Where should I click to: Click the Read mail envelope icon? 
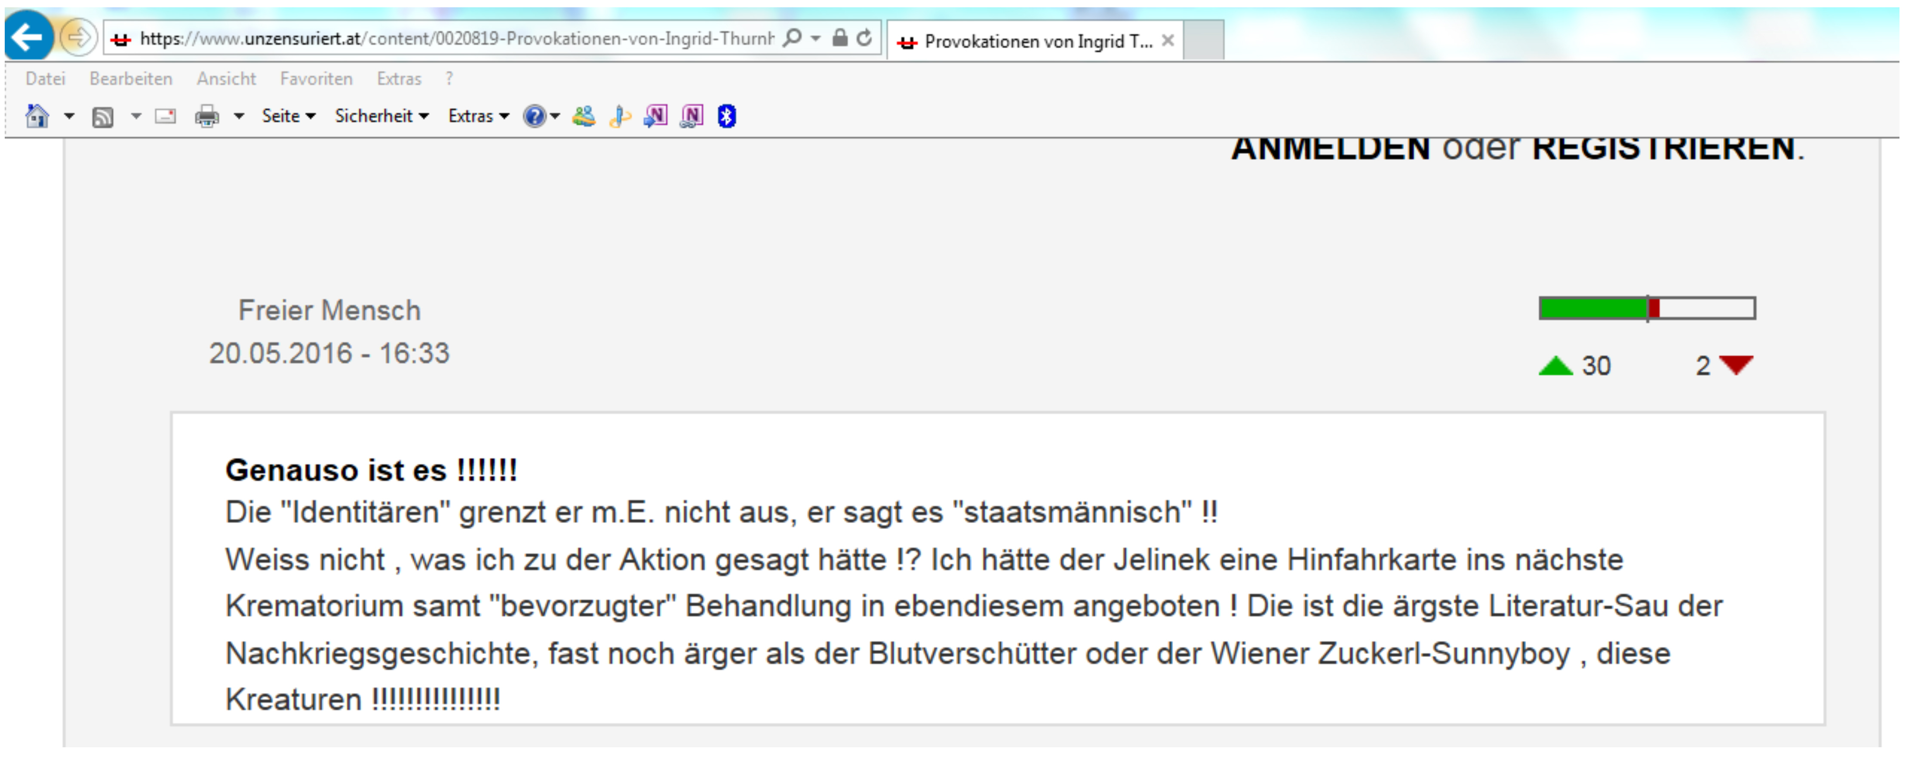click(x=166, y=116)
